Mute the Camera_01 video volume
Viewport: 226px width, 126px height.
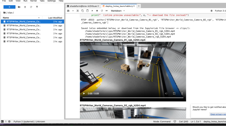[166, 93]
